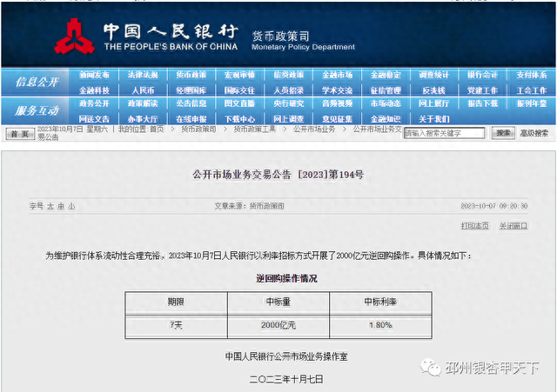
Task: Open 公告信息 menu item
Action: click(191, 103)
